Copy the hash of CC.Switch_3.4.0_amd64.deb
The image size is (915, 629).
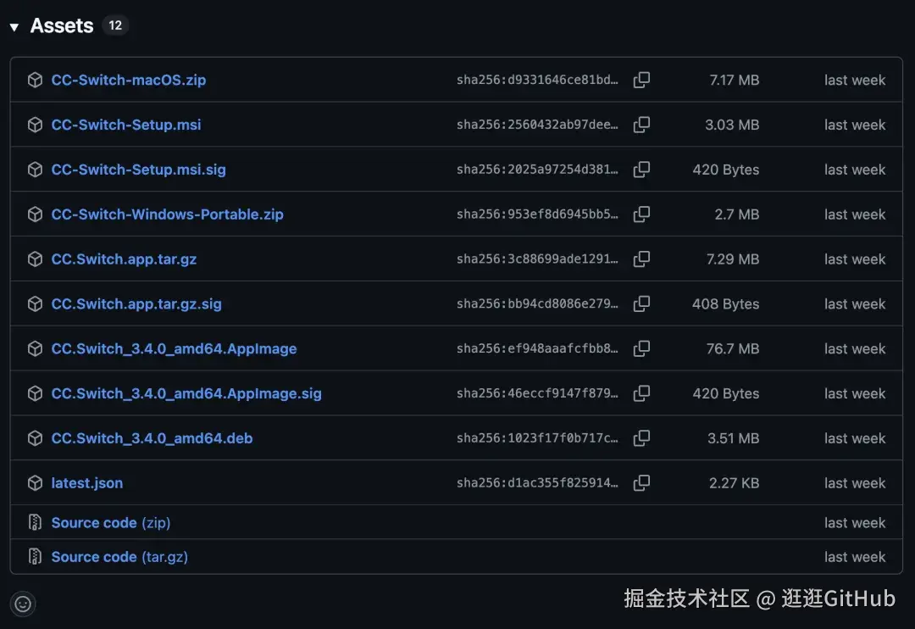(641, 437)
